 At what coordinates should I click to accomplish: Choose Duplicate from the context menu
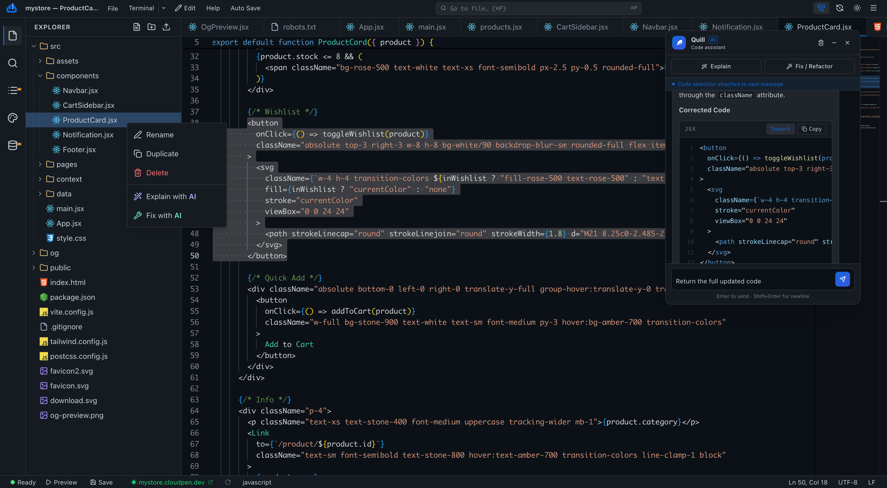177,154
